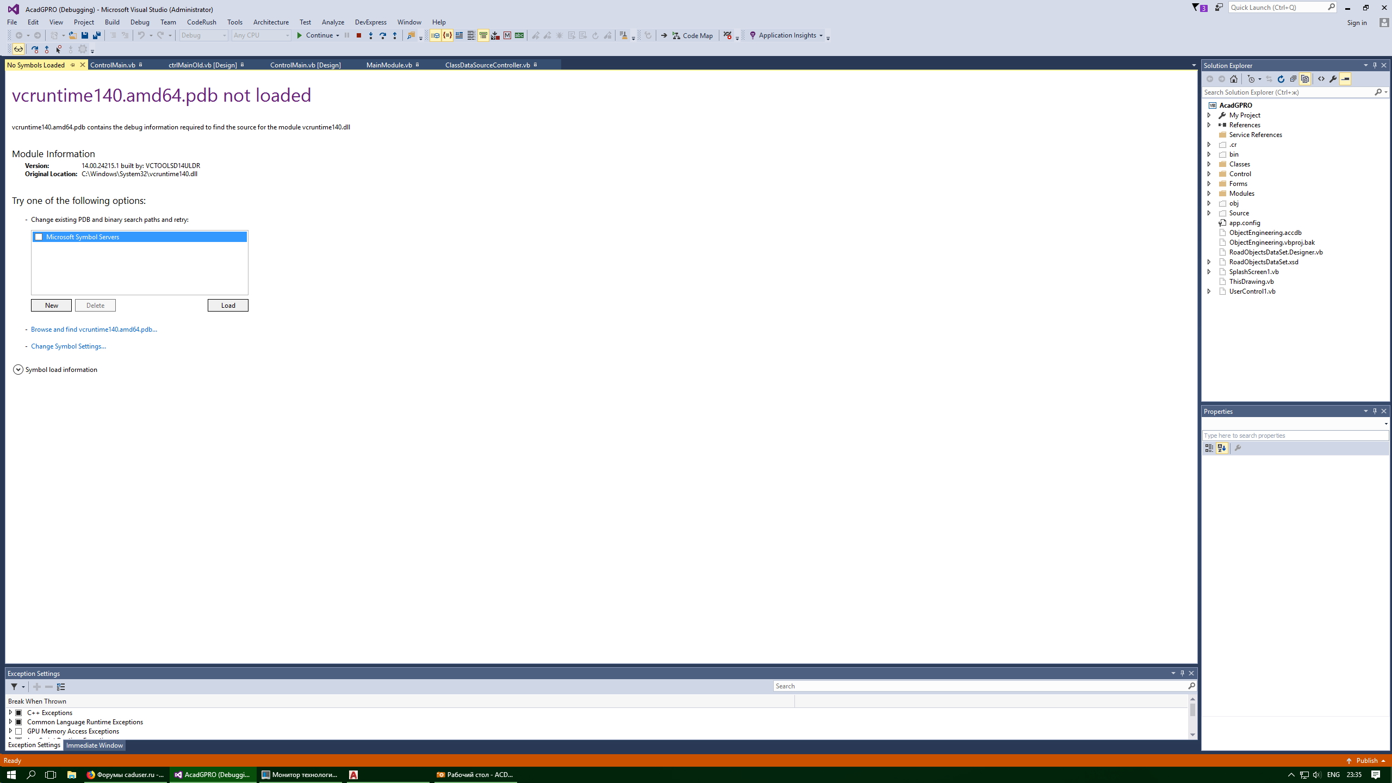
Task: Toggle Show All Files in Solution Explorer
Action: tap(1305, 79)
